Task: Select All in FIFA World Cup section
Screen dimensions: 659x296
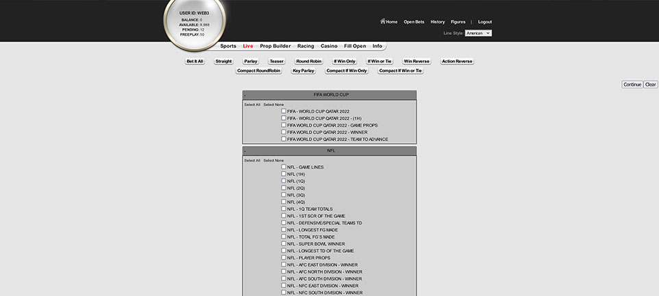Action: [x=252, y=105]
